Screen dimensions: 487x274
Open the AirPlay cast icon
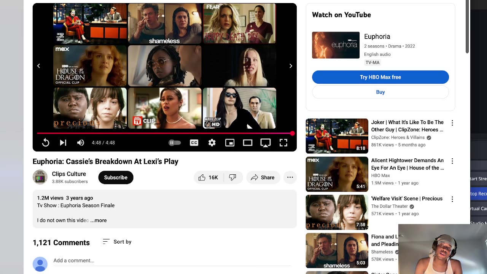point(266,143)
